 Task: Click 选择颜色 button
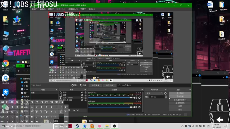click(x=110, y=85)
